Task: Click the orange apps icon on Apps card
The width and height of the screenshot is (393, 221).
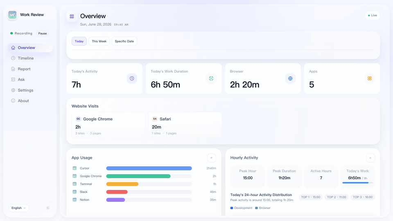Action: point(369,78)
